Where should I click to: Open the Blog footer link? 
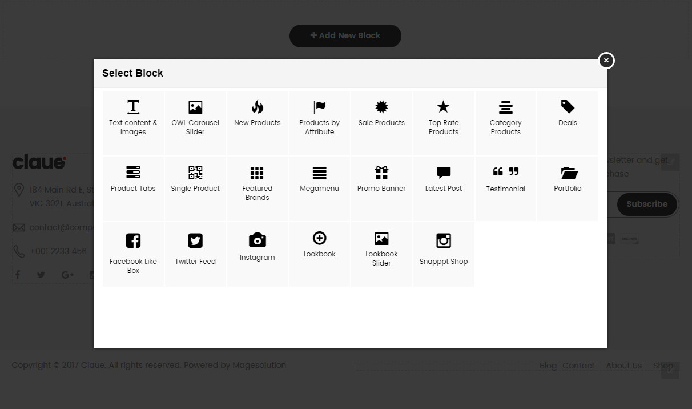(548, 366)
